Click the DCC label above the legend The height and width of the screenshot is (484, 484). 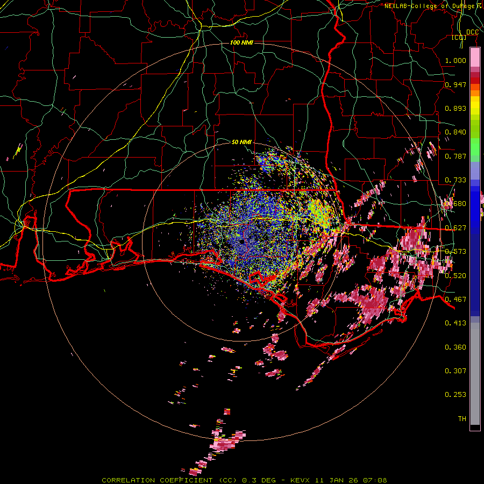472,32
